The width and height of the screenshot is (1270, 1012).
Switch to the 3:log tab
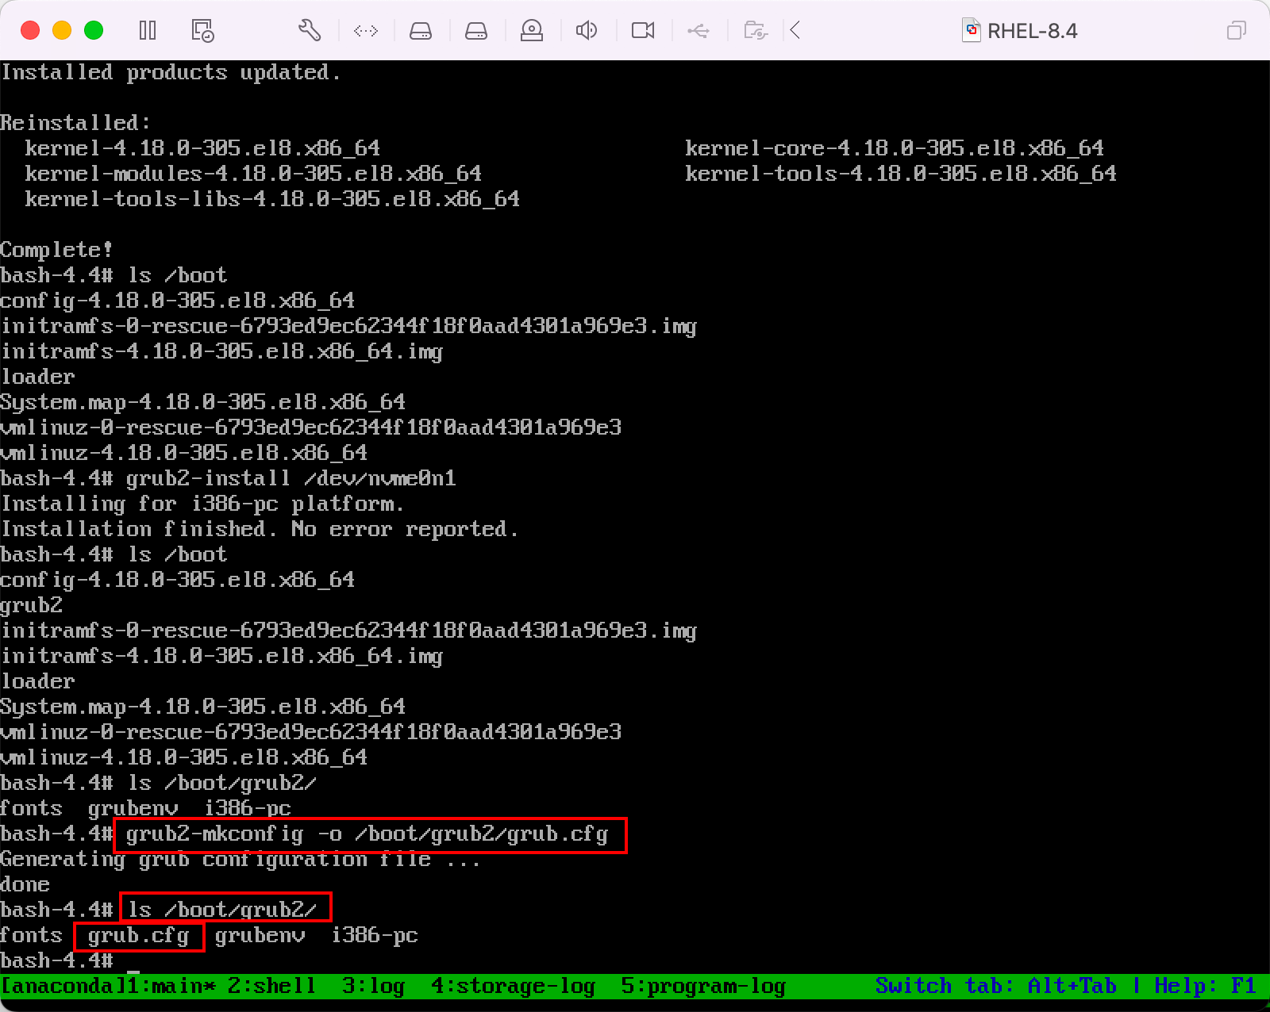pos(373,986)
